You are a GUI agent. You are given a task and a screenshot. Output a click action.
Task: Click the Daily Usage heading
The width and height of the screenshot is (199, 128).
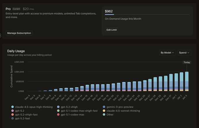pos(16,51)
